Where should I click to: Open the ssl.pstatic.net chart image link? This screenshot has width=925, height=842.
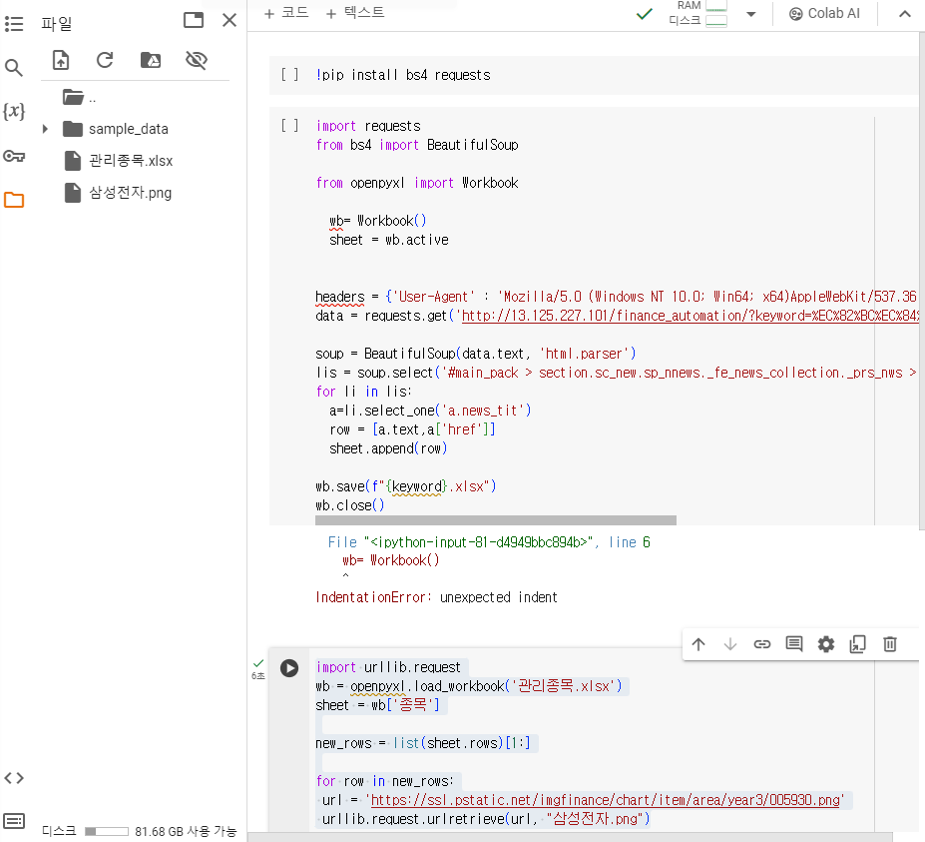[x=606, y=800]
